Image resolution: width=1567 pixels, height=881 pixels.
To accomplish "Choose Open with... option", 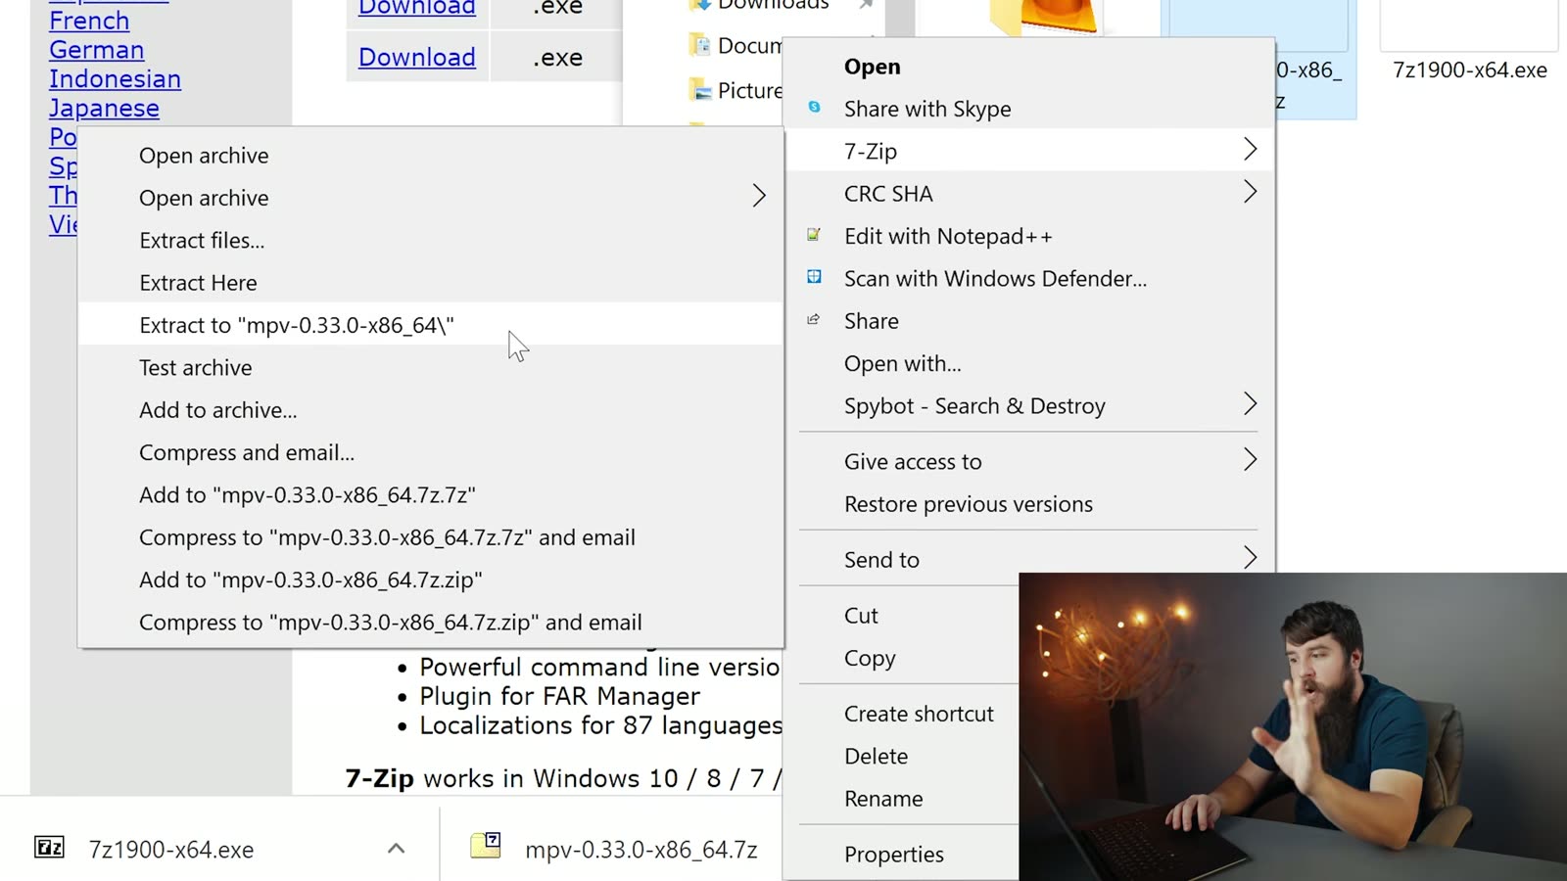I will (x=1029, y=363).
